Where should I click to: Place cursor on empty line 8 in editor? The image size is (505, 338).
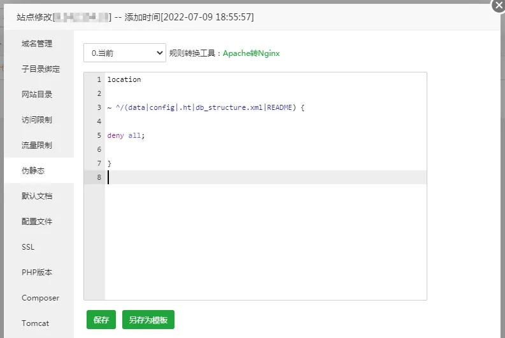255,177
